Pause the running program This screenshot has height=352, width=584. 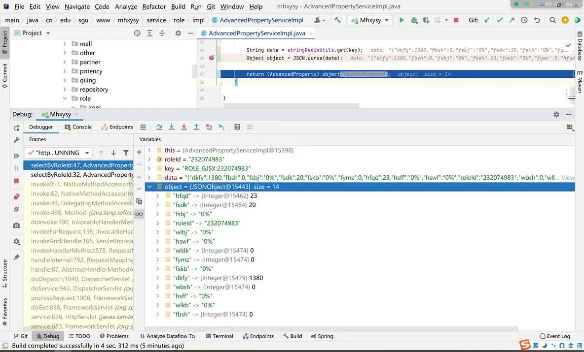click(x=16, y=168)
